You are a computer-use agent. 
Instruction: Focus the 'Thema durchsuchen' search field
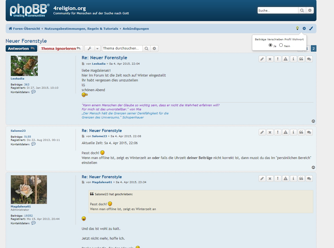[x=122, y=48]
